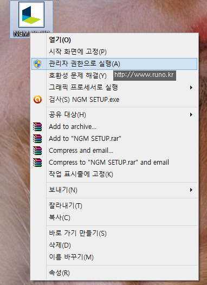
Task: Expand the 그래픽 프로세서로 실행 submenu arrow
Action: pyautogui.click(x=191, y=88)
